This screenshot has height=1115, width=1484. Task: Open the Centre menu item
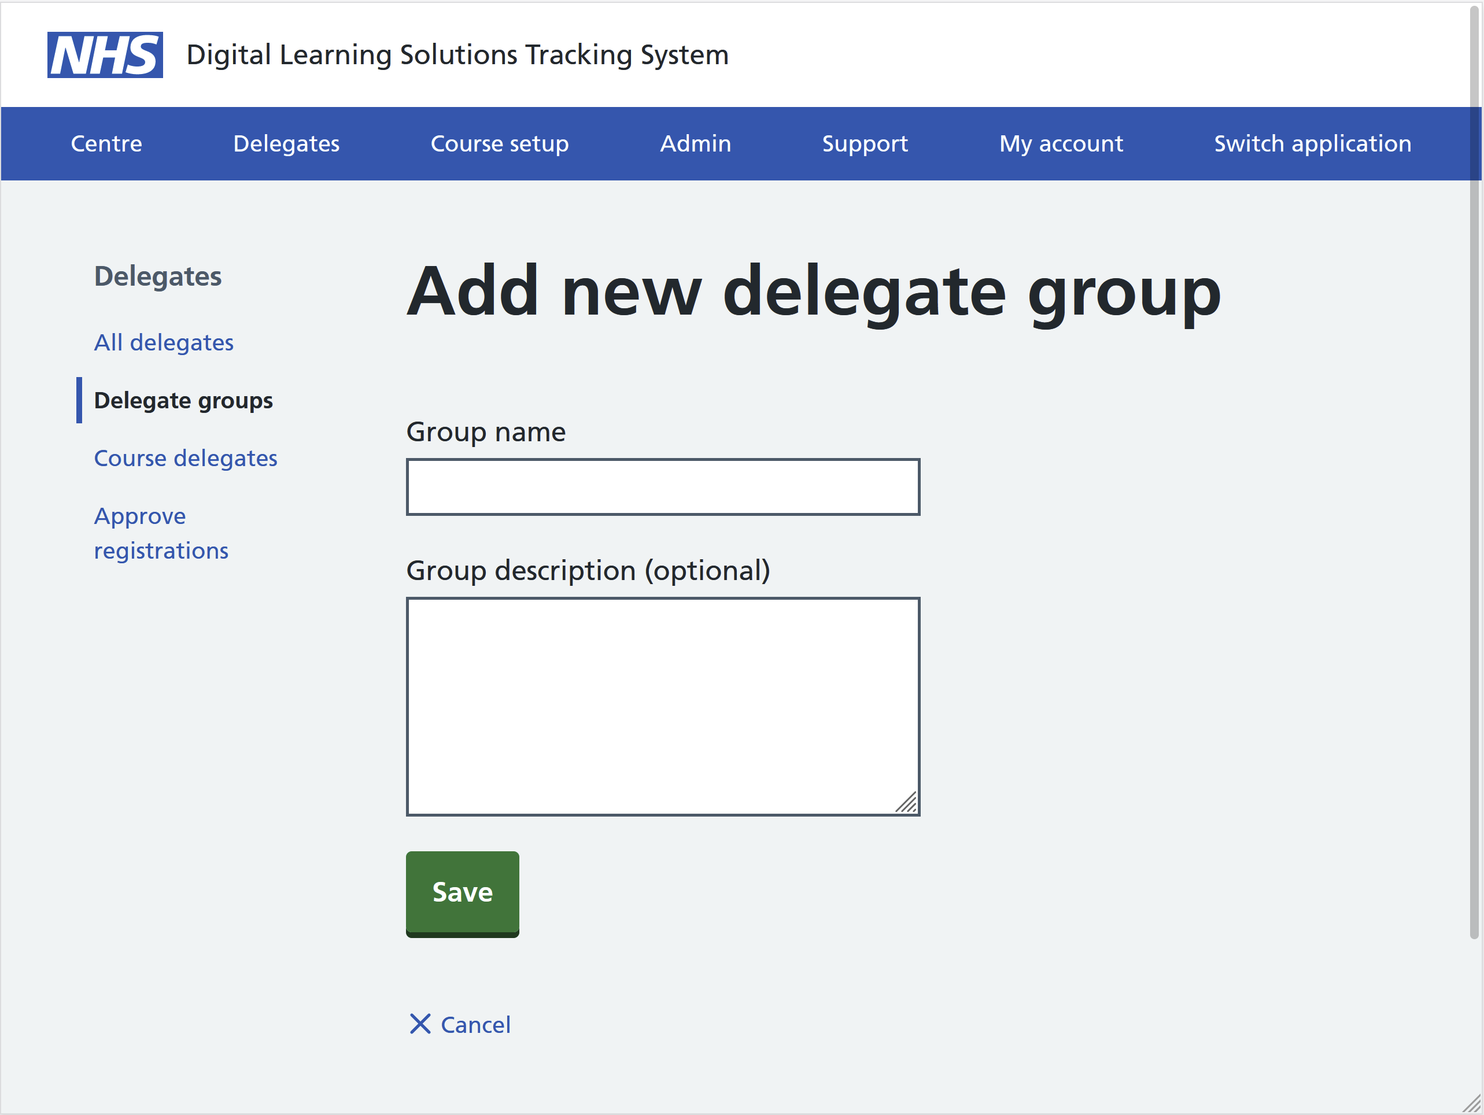pos(106,143)
